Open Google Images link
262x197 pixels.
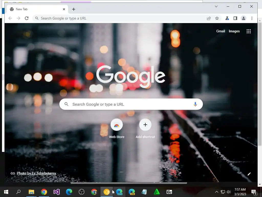(x=234, y=31)
